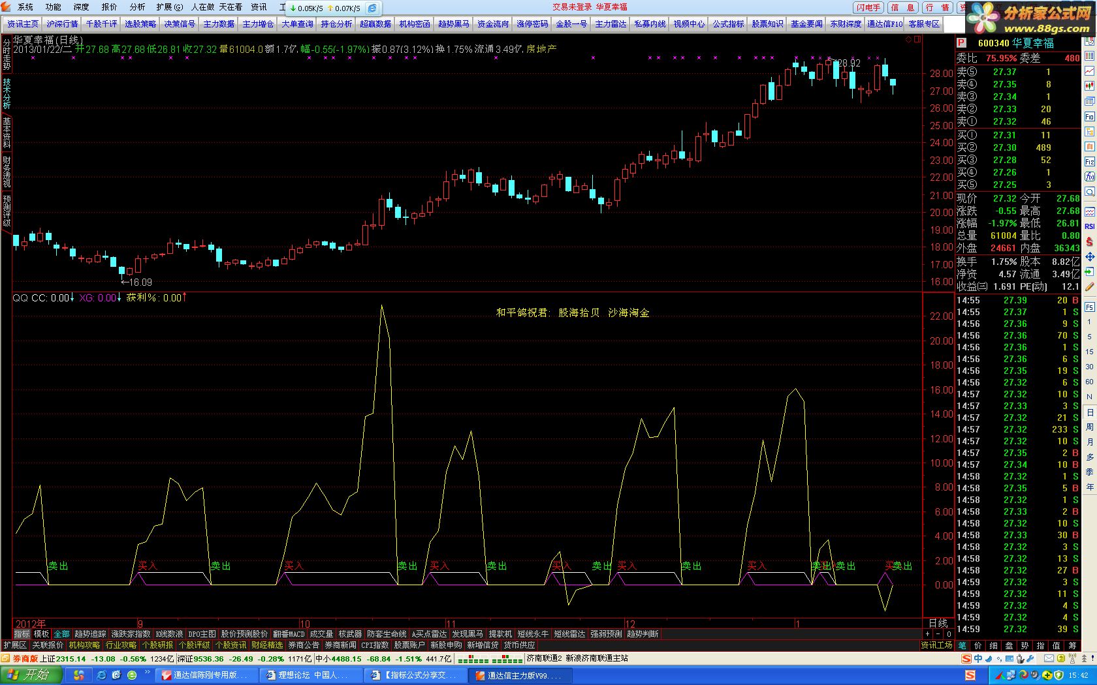Click the 0 reset button below 日线
Screen dimensions: 1097x685
948,634
